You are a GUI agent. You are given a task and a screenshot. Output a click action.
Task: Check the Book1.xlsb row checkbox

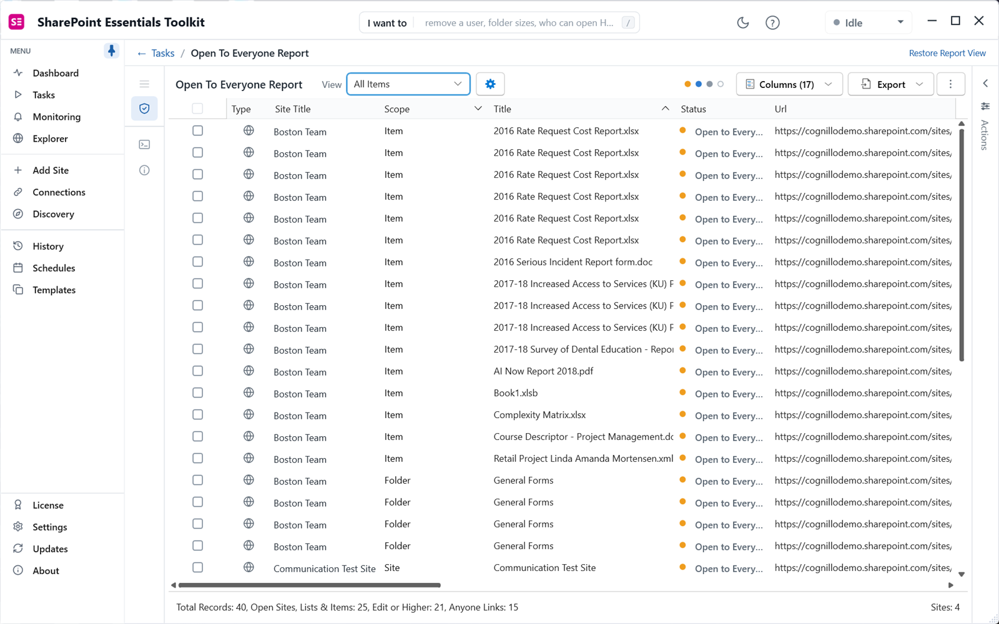pyautogui.click(x=197, y=392)
